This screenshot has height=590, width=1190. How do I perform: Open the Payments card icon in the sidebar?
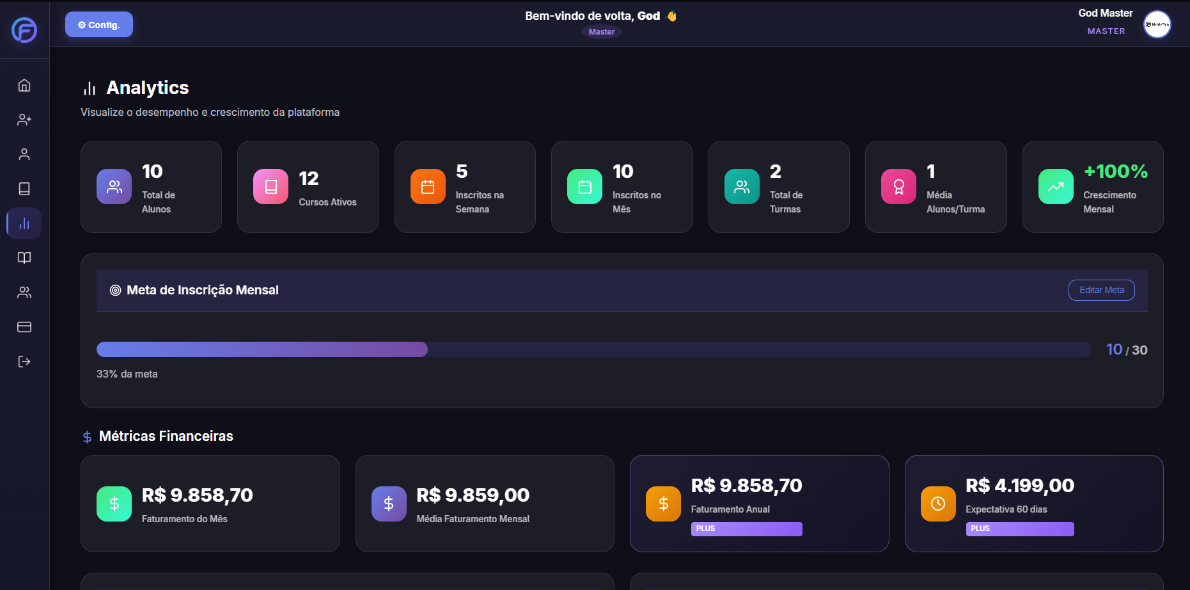(x=24, y=327)
